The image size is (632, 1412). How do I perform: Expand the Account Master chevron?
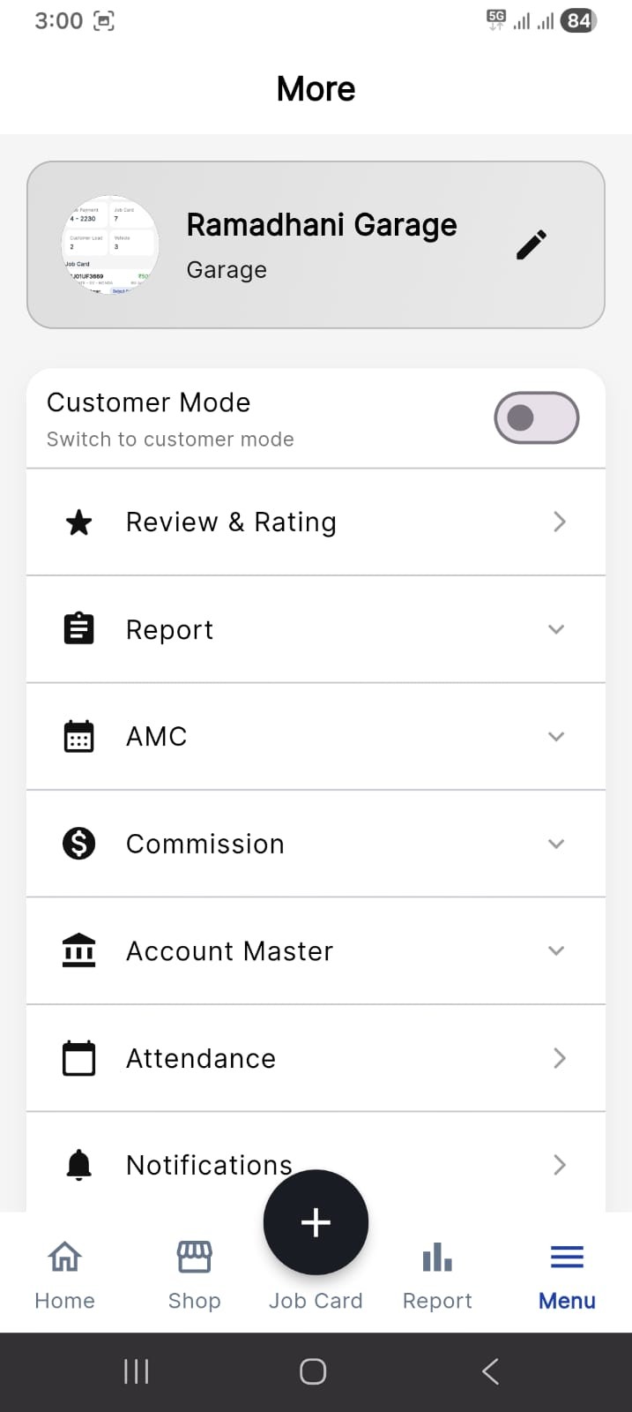coord(556,950)
